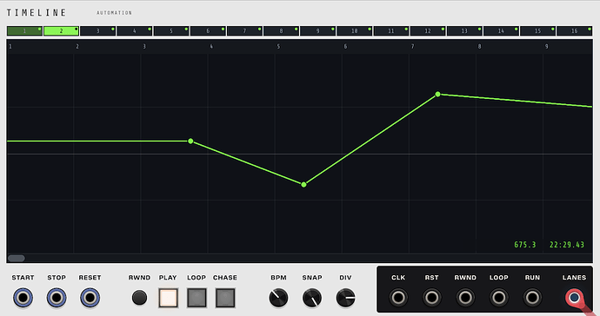Screen dimensions: 600x316
Task: Select lane tab 13
Action: click(x=464, y=31)
